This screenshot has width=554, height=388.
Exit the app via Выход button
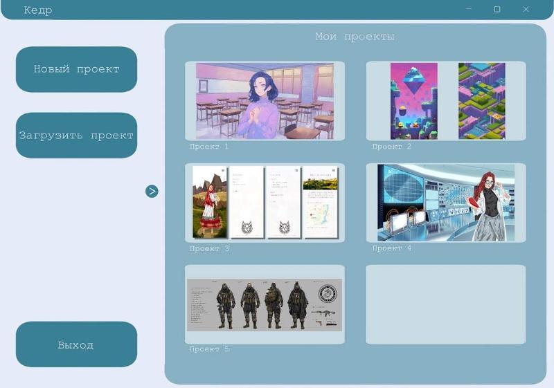coord(76,344)
